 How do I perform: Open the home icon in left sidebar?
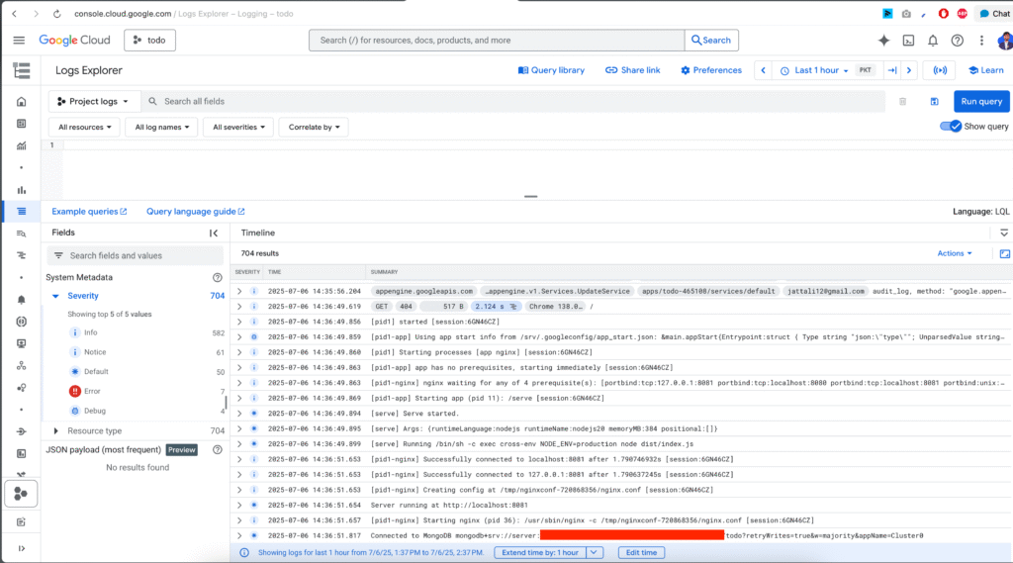point(22,102)
